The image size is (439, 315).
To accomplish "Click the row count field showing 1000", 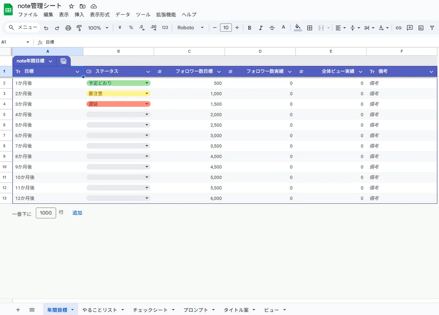I will click(x=46, y=213).
